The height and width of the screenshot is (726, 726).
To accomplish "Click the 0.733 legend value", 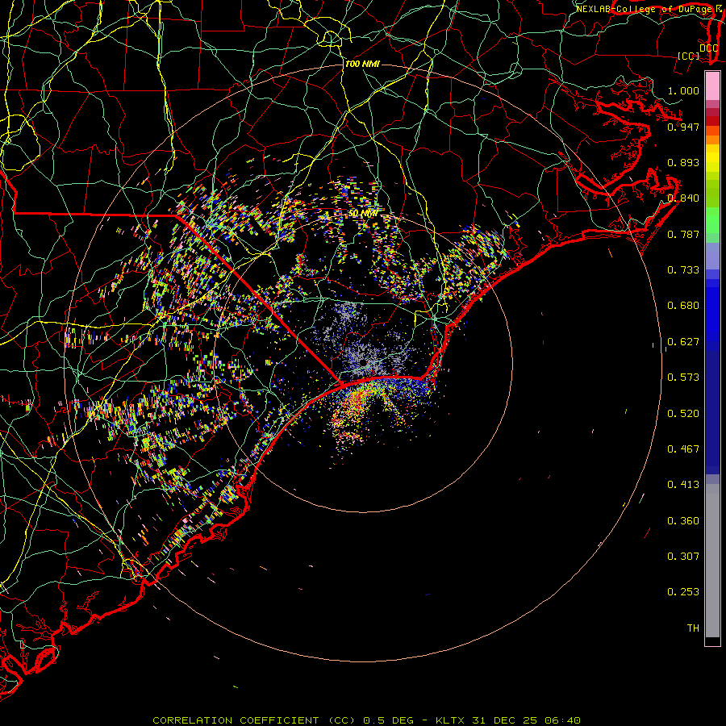I will [x=683, y=269].
